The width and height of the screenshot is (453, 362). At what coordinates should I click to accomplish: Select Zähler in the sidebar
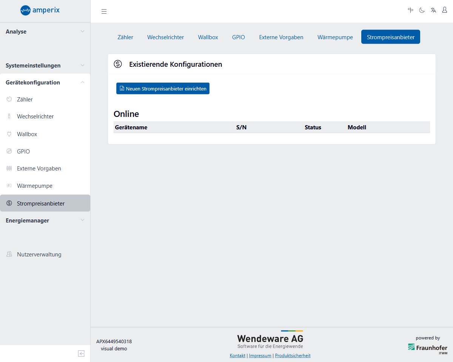pyautogui.click(x=25, y=100)
